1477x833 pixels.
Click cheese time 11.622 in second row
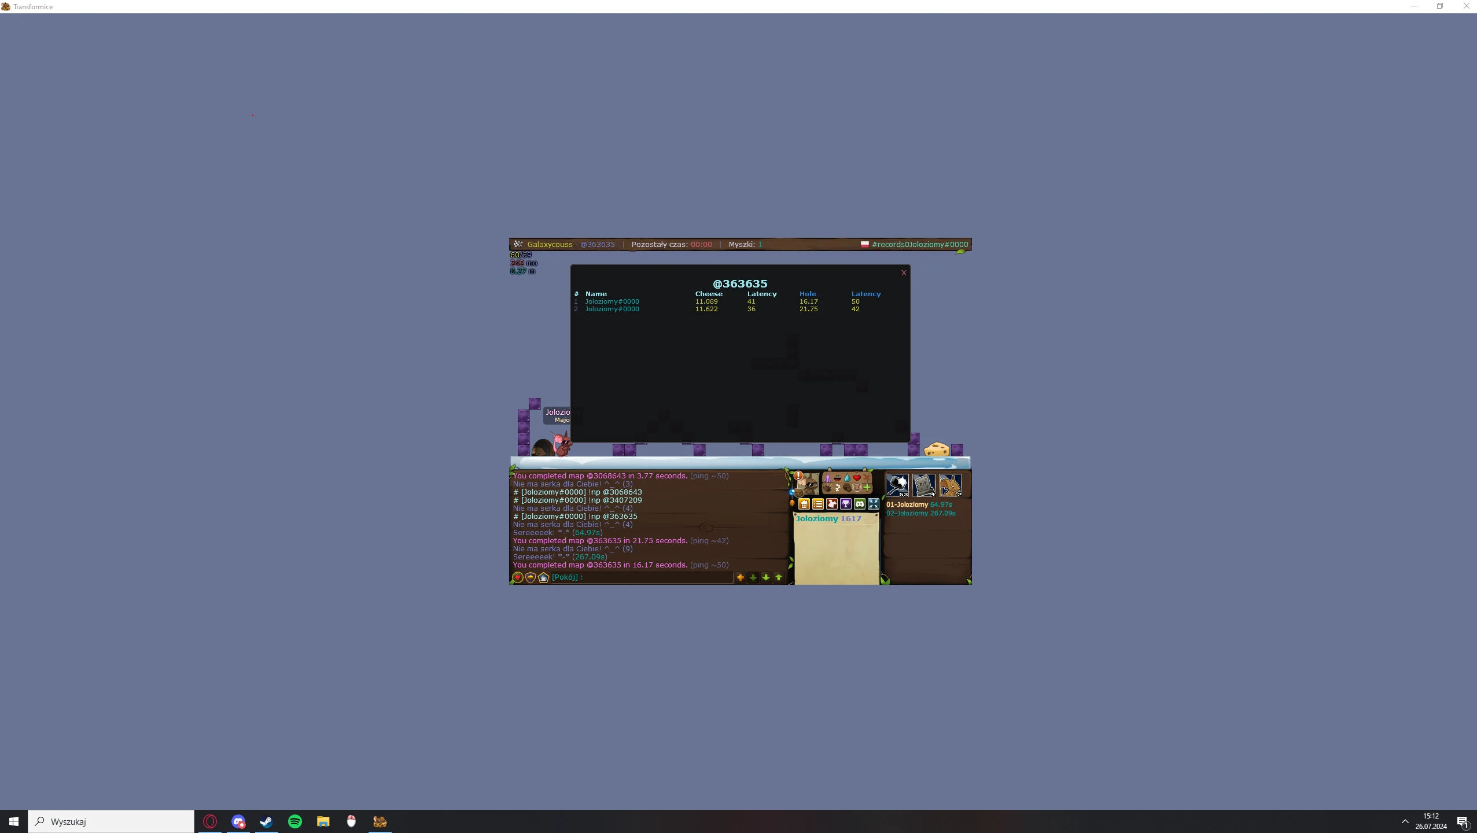pos(706,309)
